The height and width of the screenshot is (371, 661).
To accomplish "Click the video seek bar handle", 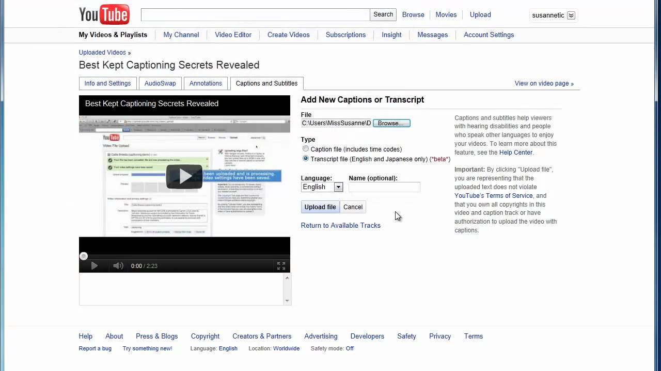I will click(84, 256).
